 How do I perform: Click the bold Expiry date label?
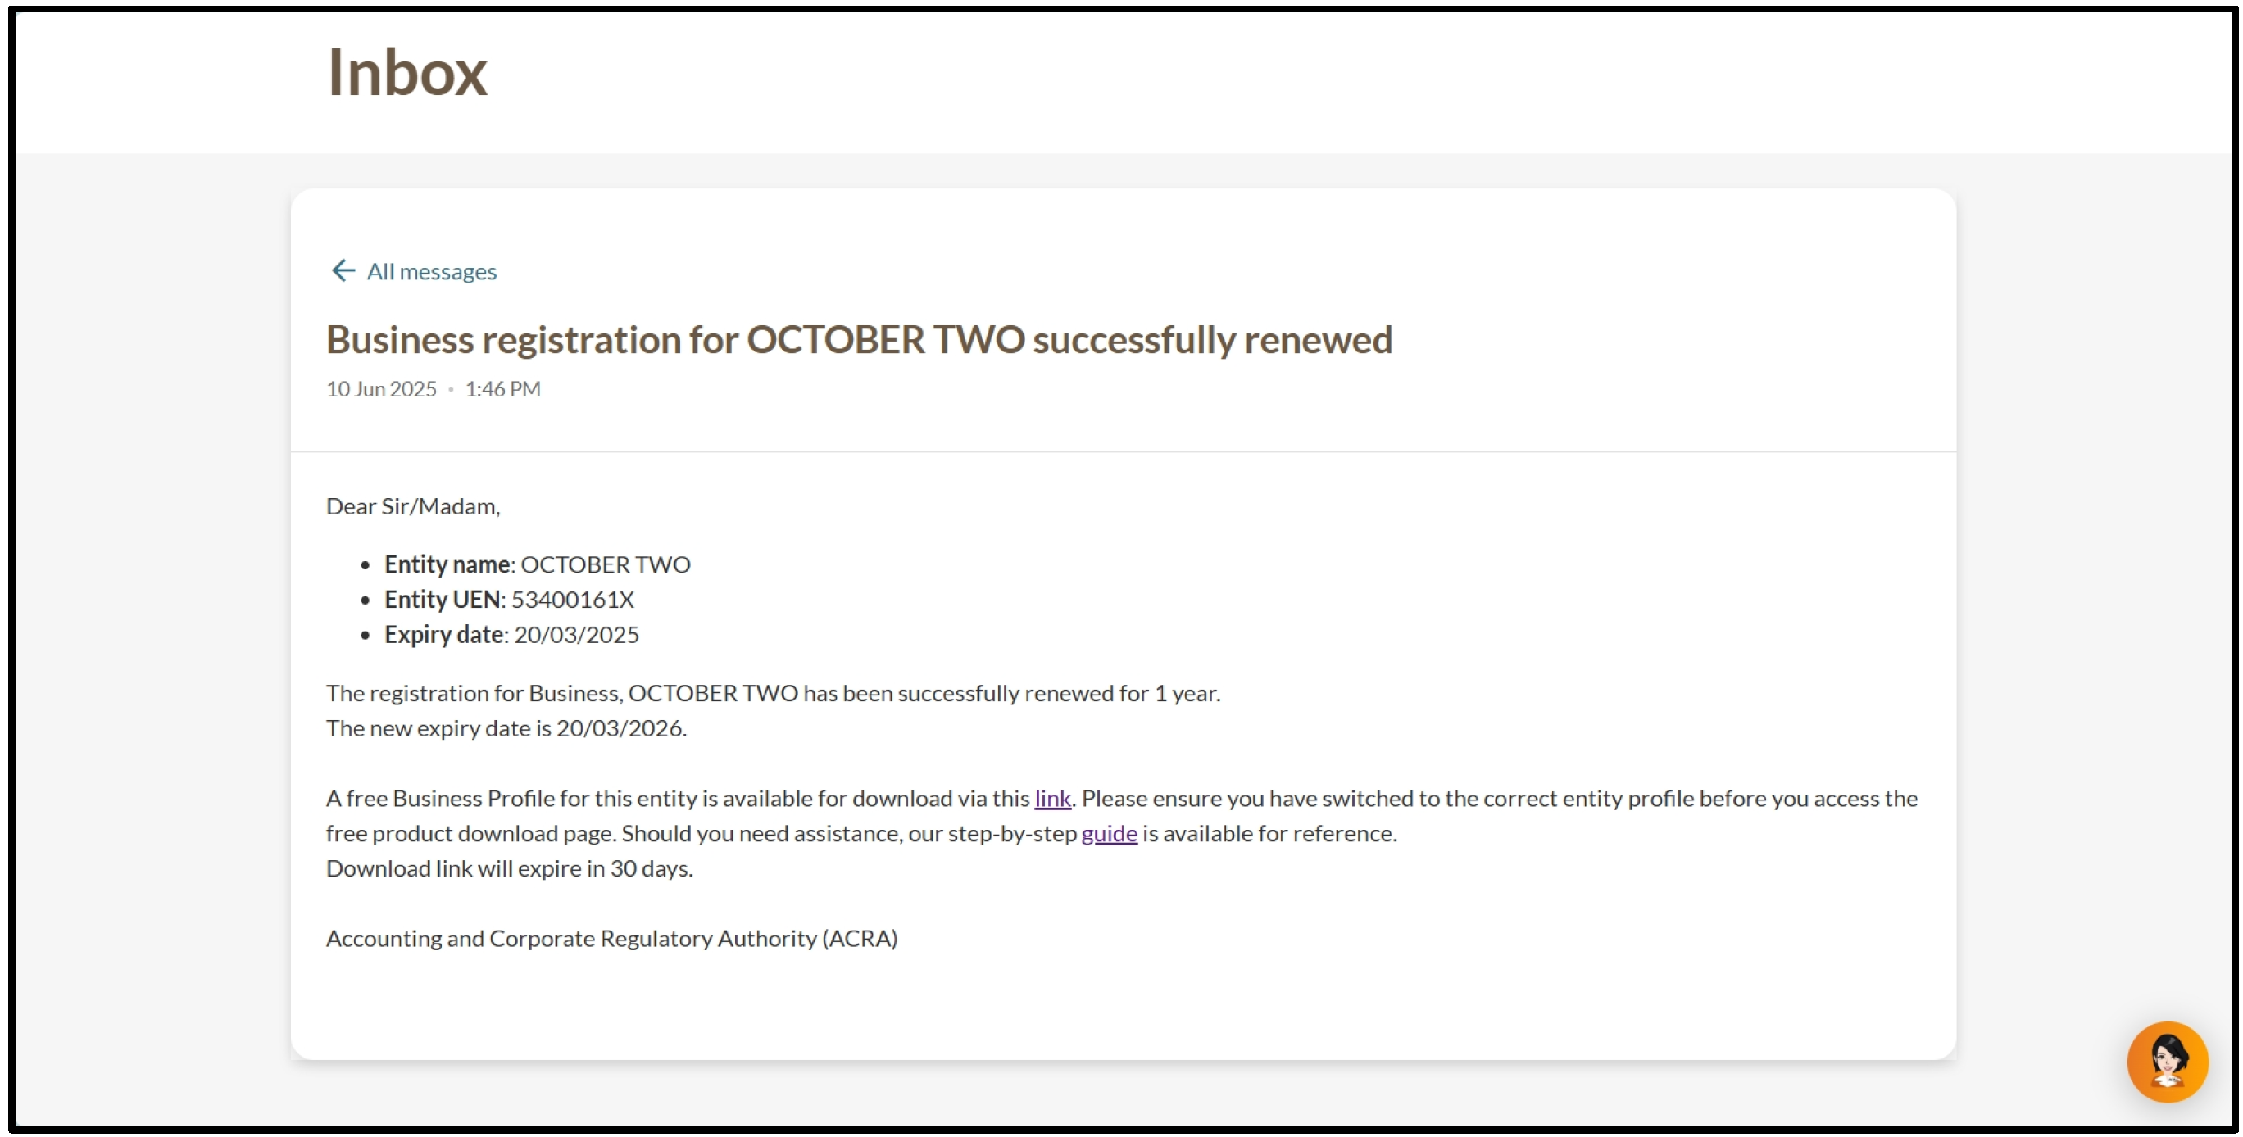pyautogui.click(x=443, y=635)
